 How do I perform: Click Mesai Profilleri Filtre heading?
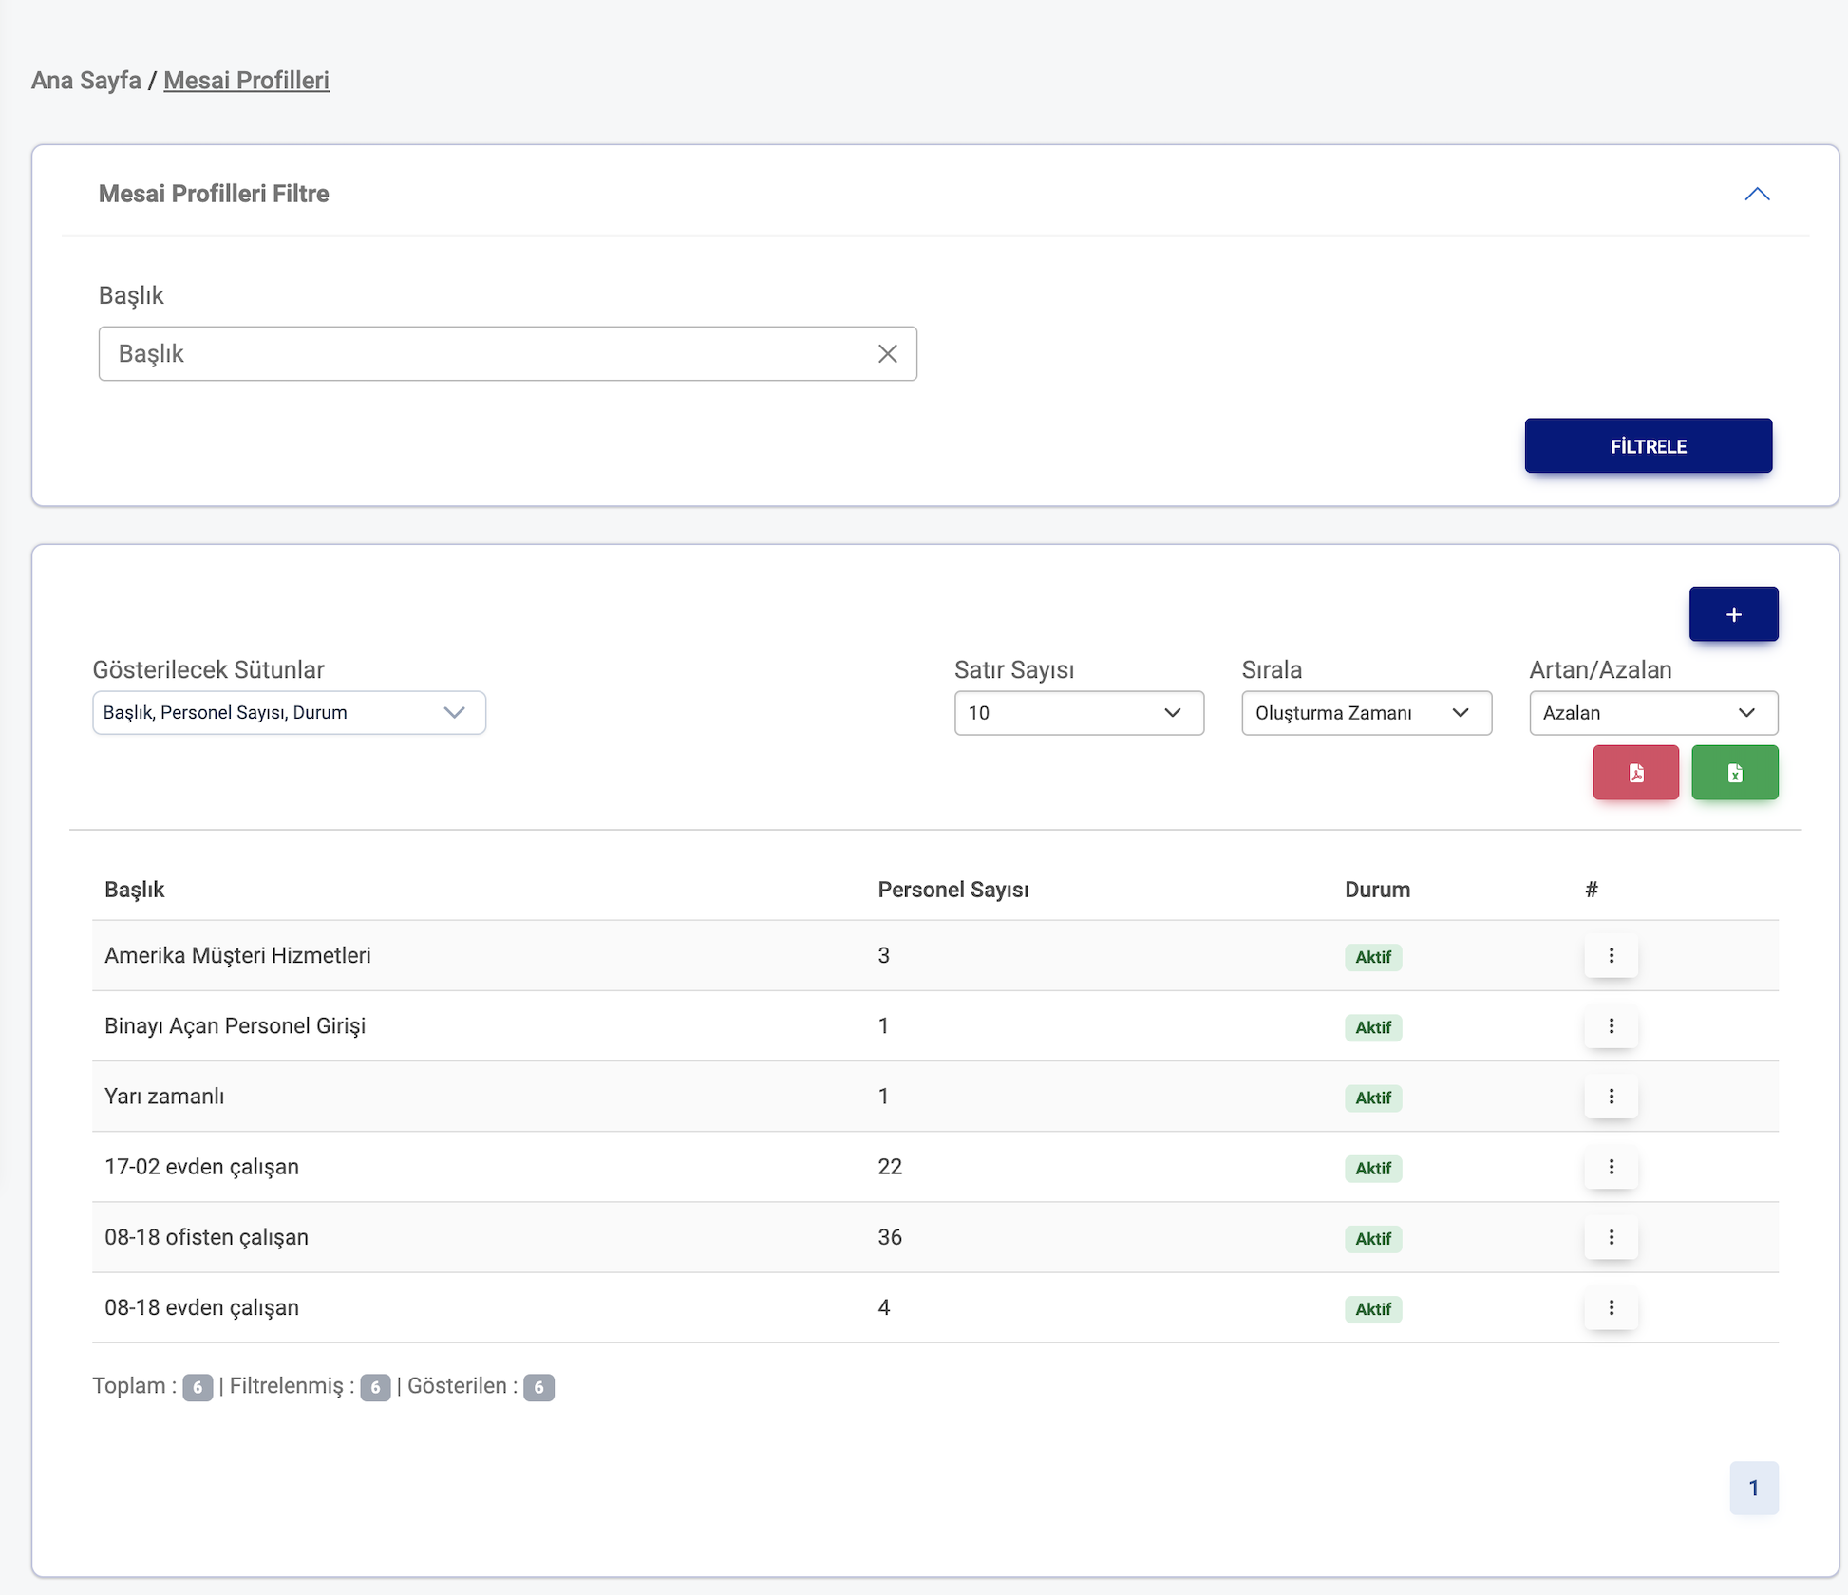pyautogui.click(x=214, y=194)
